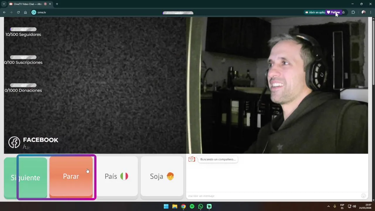Click the partner's static video panel

(95, 85)
